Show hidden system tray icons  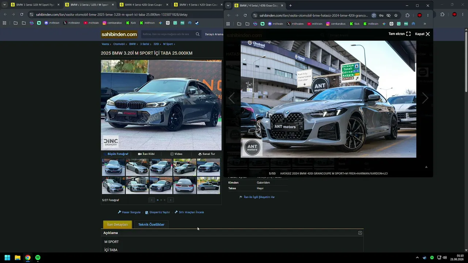(417, 258)
